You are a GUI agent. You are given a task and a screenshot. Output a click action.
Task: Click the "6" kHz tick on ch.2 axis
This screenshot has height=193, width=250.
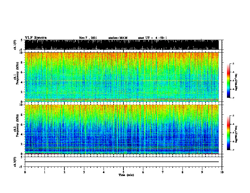click(x=22, y=125)
